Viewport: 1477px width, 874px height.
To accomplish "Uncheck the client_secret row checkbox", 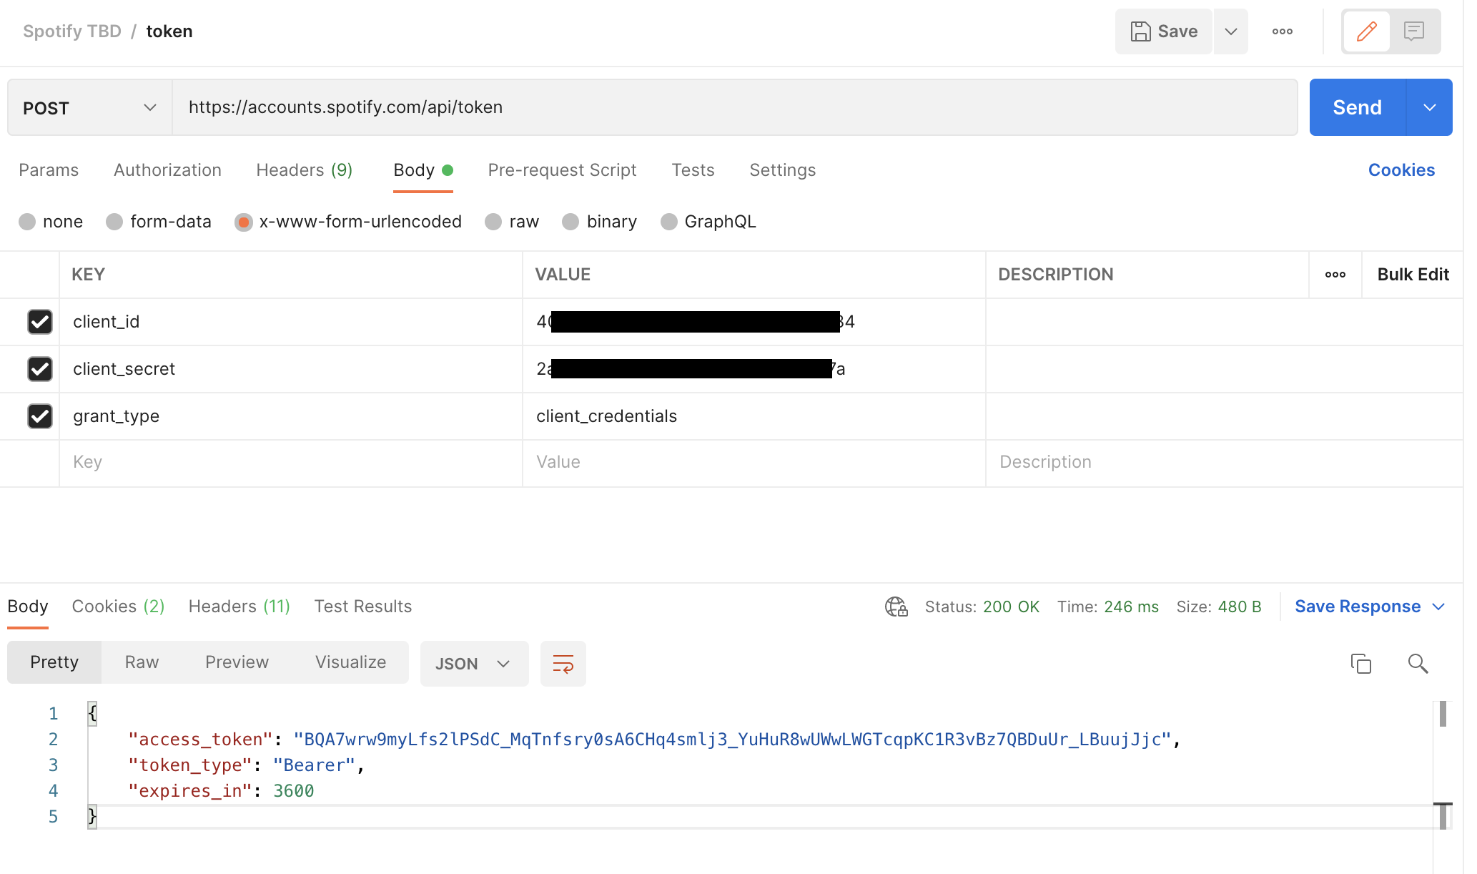I will tap(40, 369).
